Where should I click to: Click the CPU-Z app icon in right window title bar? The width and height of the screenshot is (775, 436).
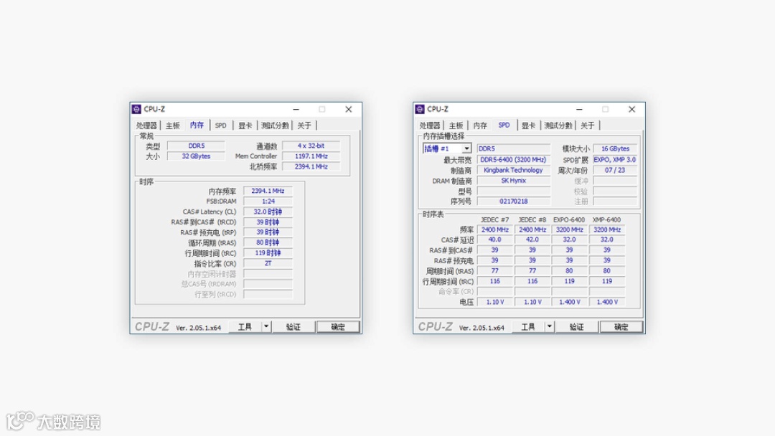point(420,109)
